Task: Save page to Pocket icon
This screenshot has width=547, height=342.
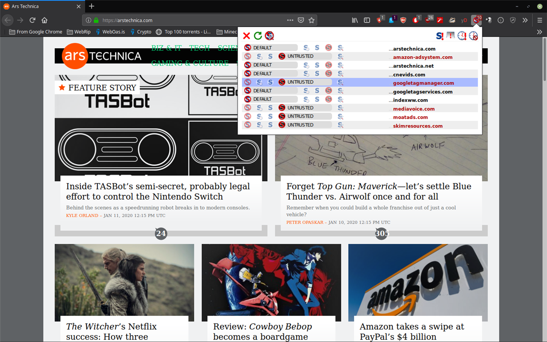Action: click(301, 20)
